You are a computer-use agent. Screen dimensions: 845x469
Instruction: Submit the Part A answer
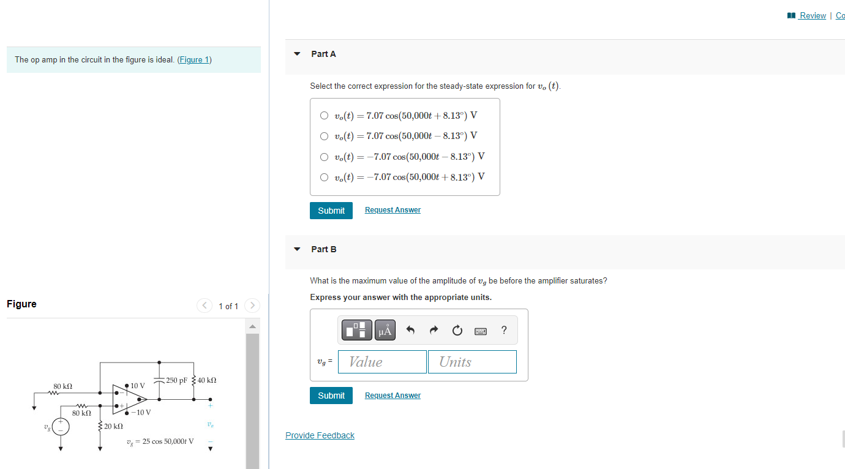point(331,211)
